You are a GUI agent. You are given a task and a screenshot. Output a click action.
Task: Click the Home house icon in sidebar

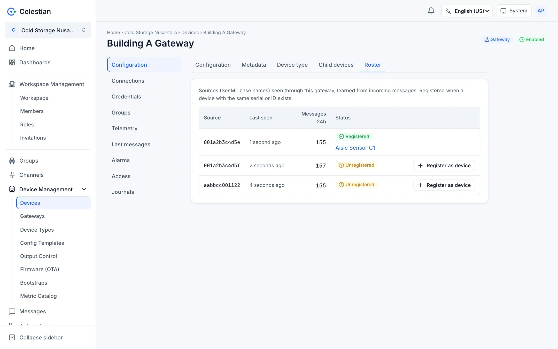pyautogui.click(x=12, y=48)
